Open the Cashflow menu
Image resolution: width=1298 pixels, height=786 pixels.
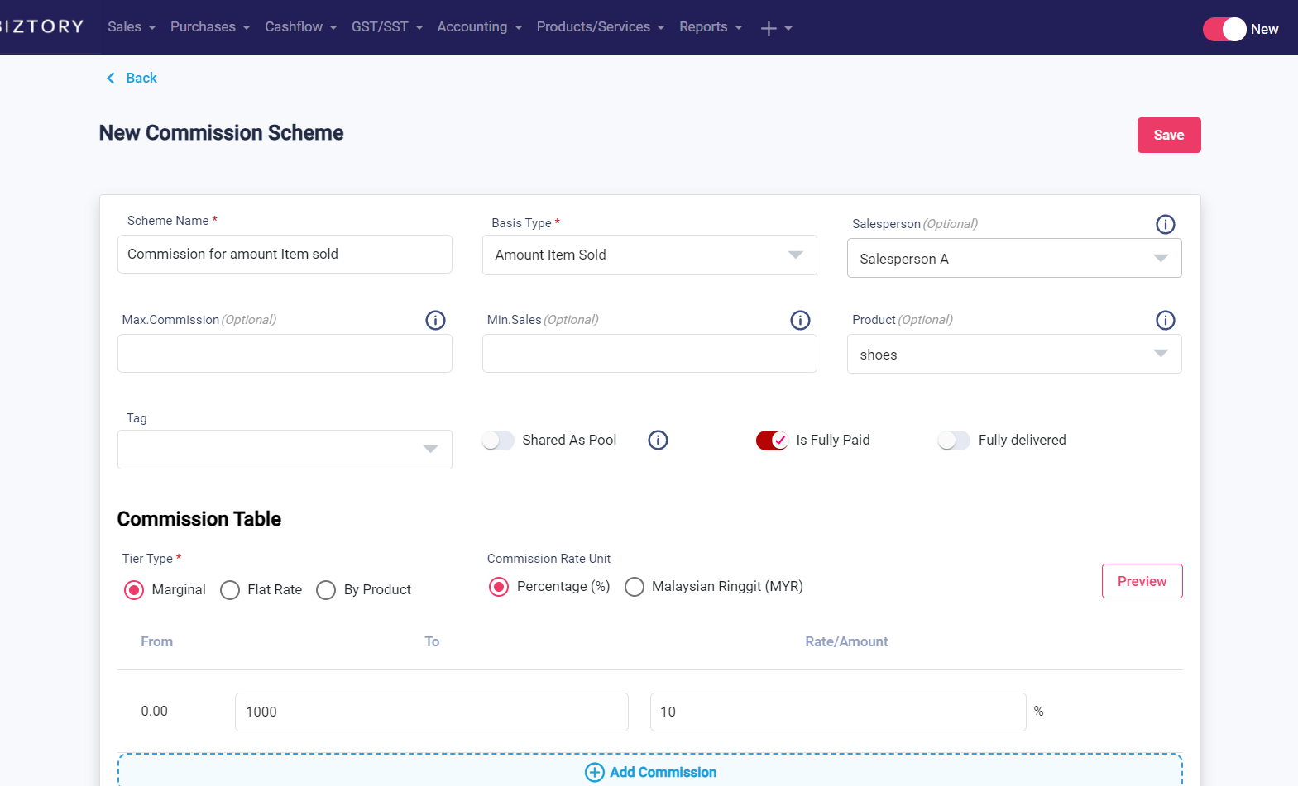pos(301,27)
